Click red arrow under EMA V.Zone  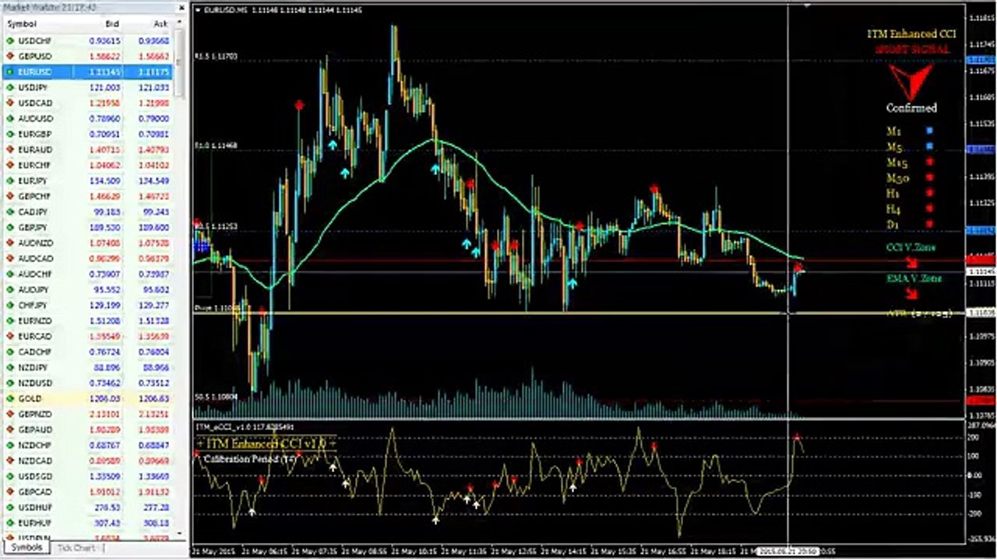[x=911, y=294]
